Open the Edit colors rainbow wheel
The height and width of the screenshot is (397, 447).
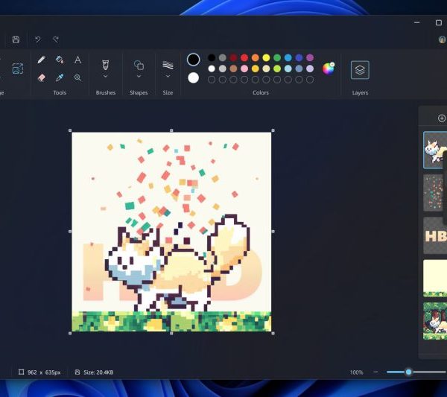click(x=328, y=69)
